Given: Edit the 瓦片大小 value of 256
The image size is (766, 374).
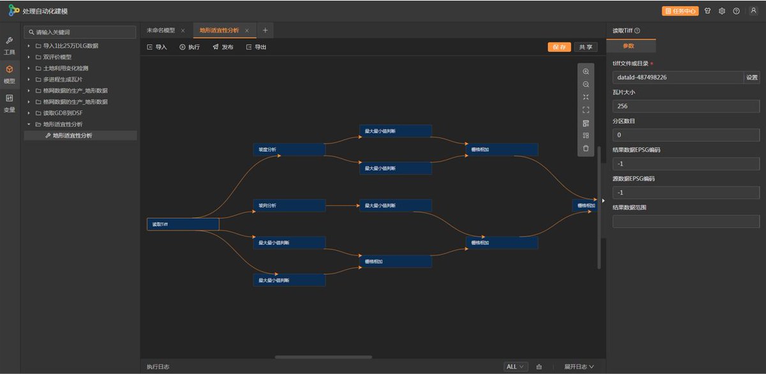Looking at the screenshot, I should coord(686,106).
